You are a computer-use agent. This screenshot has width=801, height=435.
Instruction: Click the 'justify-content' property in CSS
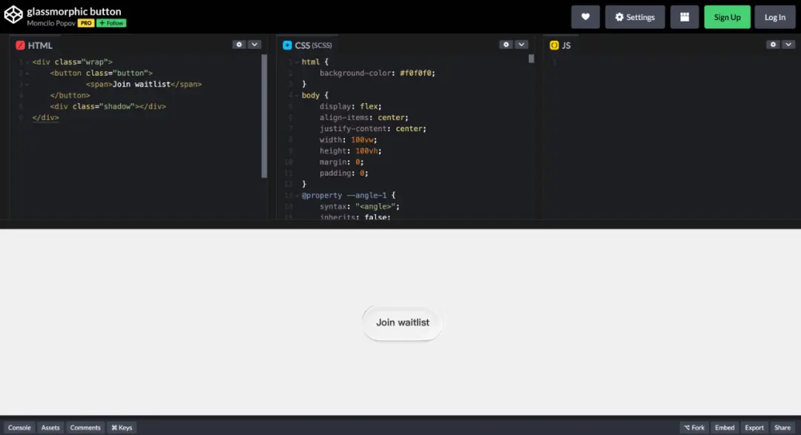click(x=354, y=129)
